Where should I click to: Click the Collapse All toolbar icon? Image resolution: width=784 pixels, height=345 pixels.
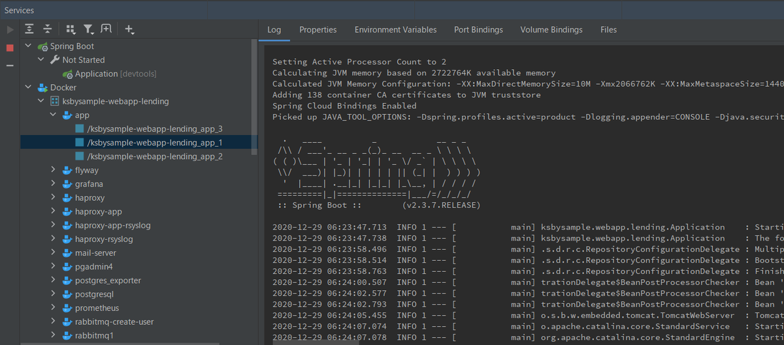pos(48,29)
